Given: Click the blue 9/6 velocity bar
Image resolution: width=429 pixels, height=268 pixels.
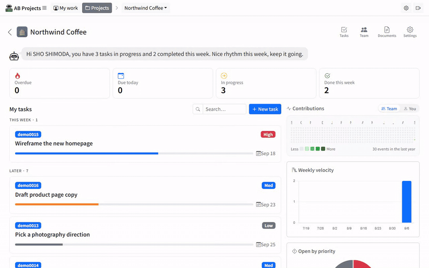Looking at the screenshot, I should pyautogui.click(x=407, y=202).
